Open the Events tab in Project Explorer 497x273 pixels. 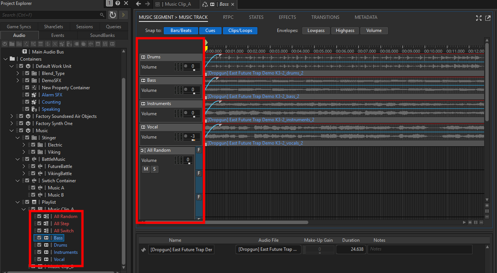[x=58, y=35]
